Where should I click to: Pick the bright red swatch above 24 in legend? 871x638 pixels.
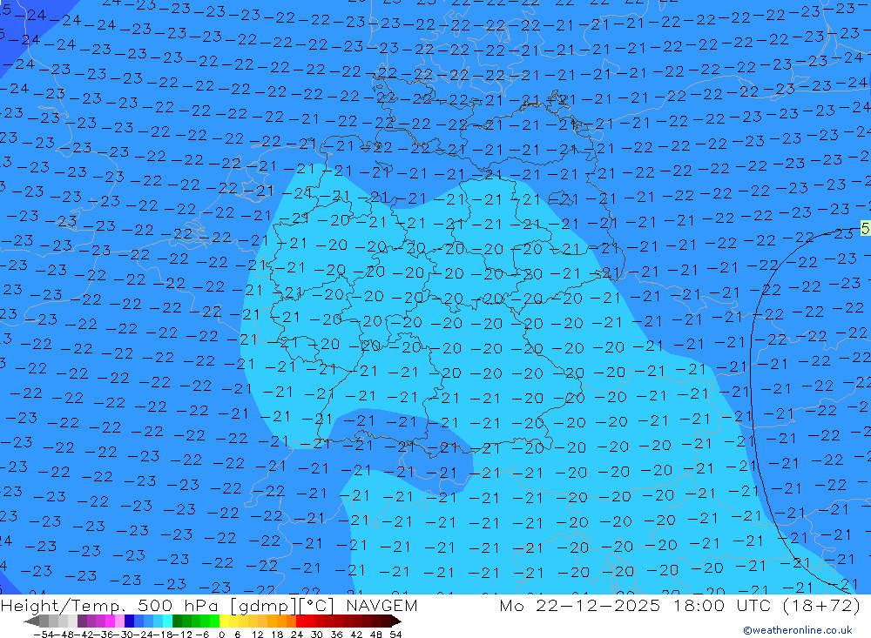(300, 621)
